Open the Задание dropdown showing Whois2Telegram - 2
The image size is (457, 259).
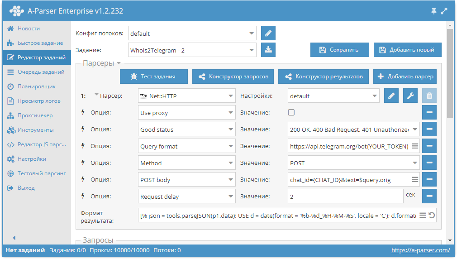pos(192,50)
